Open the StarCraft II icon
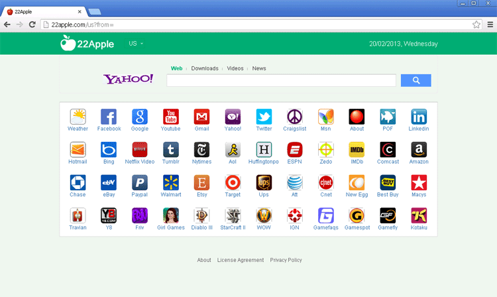 pos(233,215)
